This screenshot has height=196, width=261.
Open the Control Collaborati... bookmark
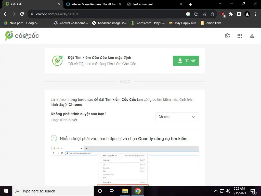[71, 23]
